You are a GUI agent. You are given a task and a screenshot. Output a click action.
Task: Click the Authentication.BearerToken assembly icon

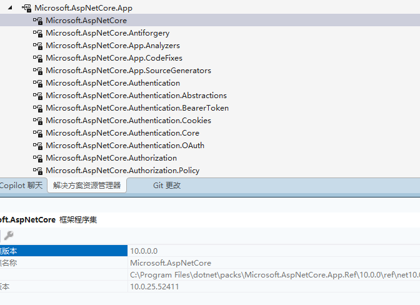pos(37,108)
